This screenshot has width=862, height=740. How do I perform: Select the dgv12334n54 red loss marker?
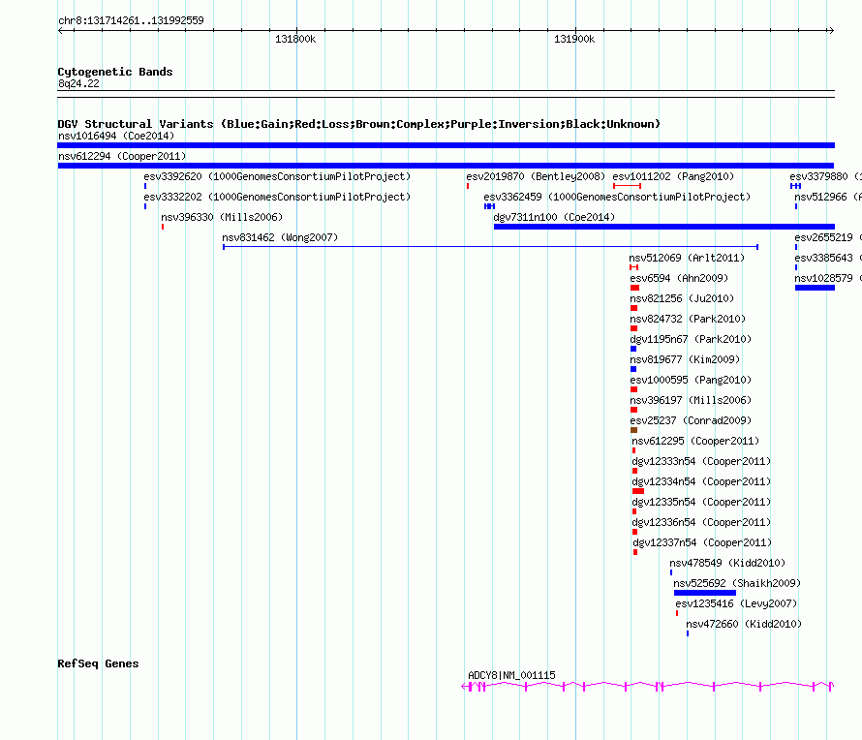(x=637, y=491)
